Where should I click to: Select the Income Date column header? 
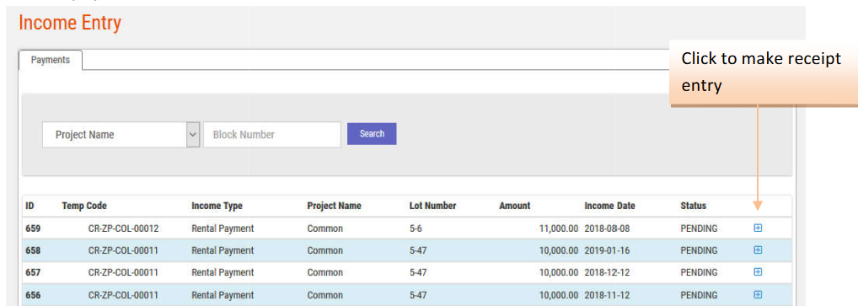click(x=609, y=206)
